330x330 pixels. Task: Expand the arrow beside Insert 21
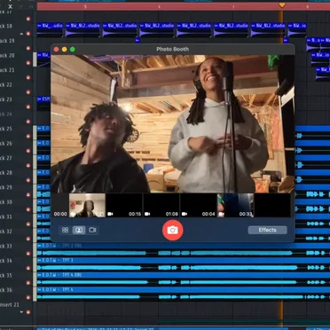coord(21,312)
